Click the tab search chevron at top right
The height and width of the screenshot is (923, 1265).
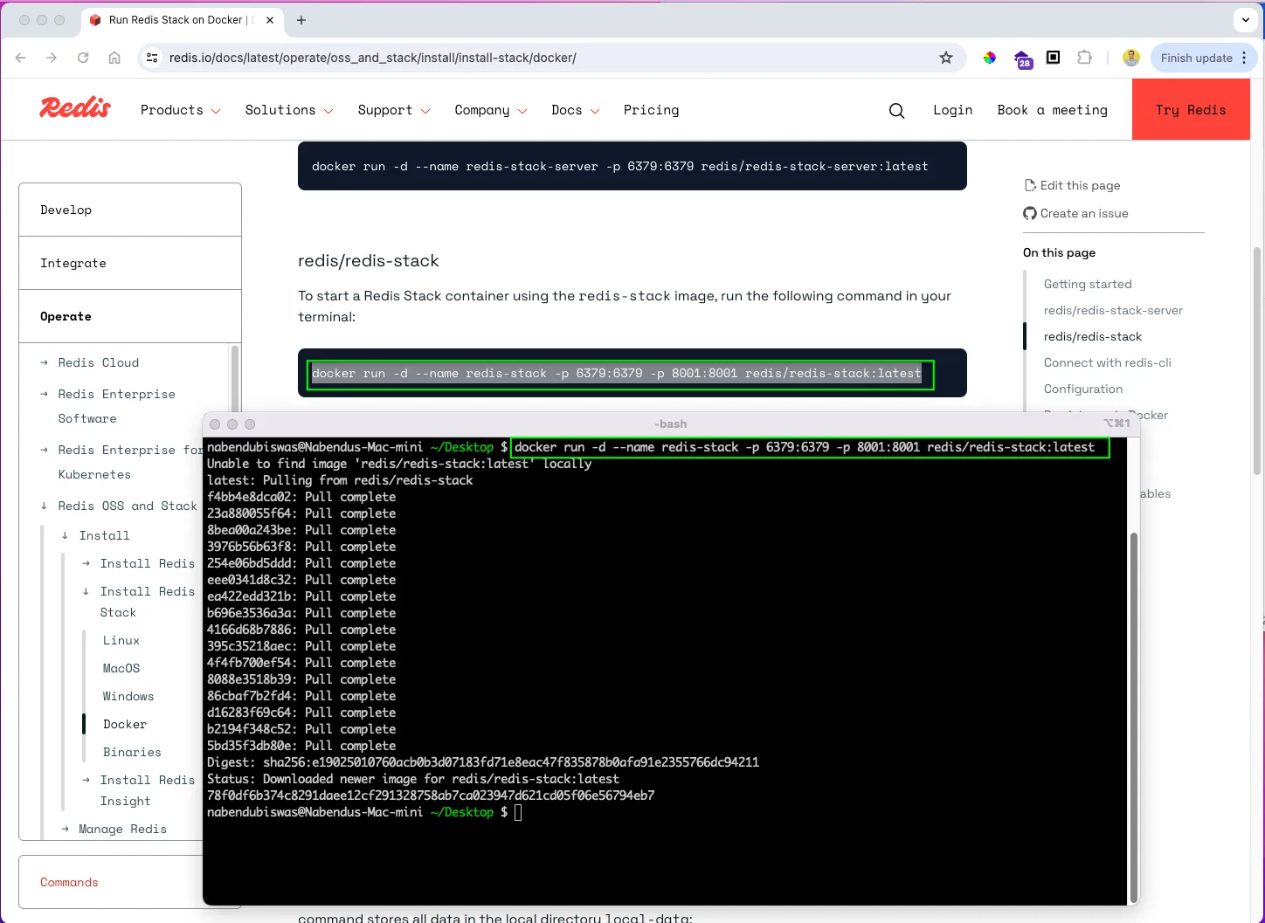1246,19
